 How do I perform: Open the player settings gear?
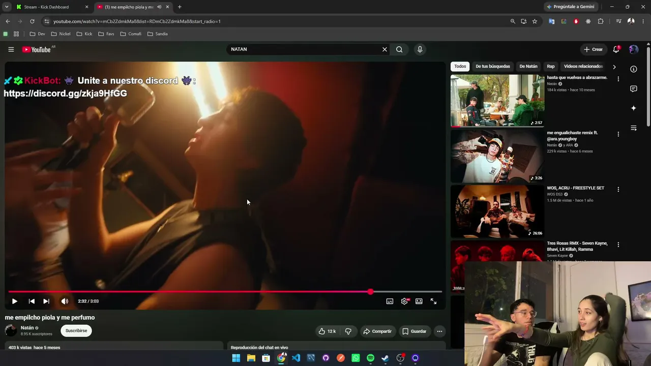click(x=404, y=301)
